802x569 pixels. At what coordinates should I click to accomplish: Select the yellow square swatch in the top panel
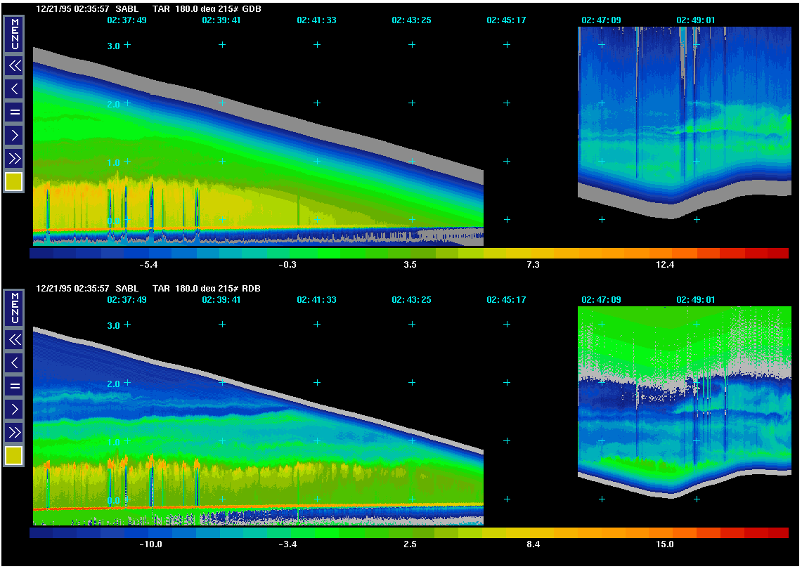click(14, 182)
